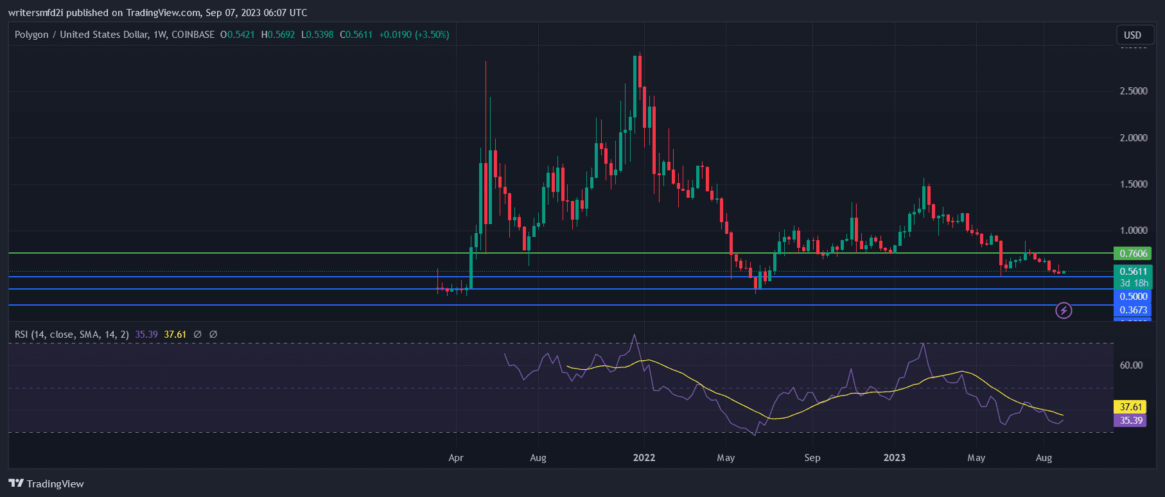The width and height of the screenshot is (1165, 497).
Task: Click the TradingView logo icon
Action: tap(16, 484)
